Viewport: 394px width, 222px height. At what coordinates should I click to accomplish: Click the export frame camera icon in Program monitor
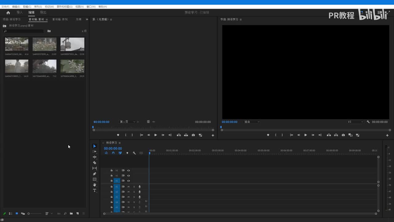(343, 135)
